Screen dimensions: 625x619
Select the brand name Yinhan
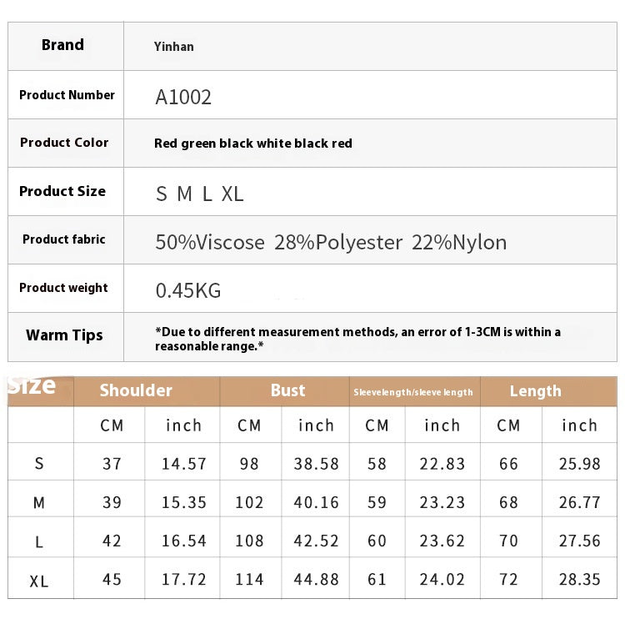pos(173,47)
